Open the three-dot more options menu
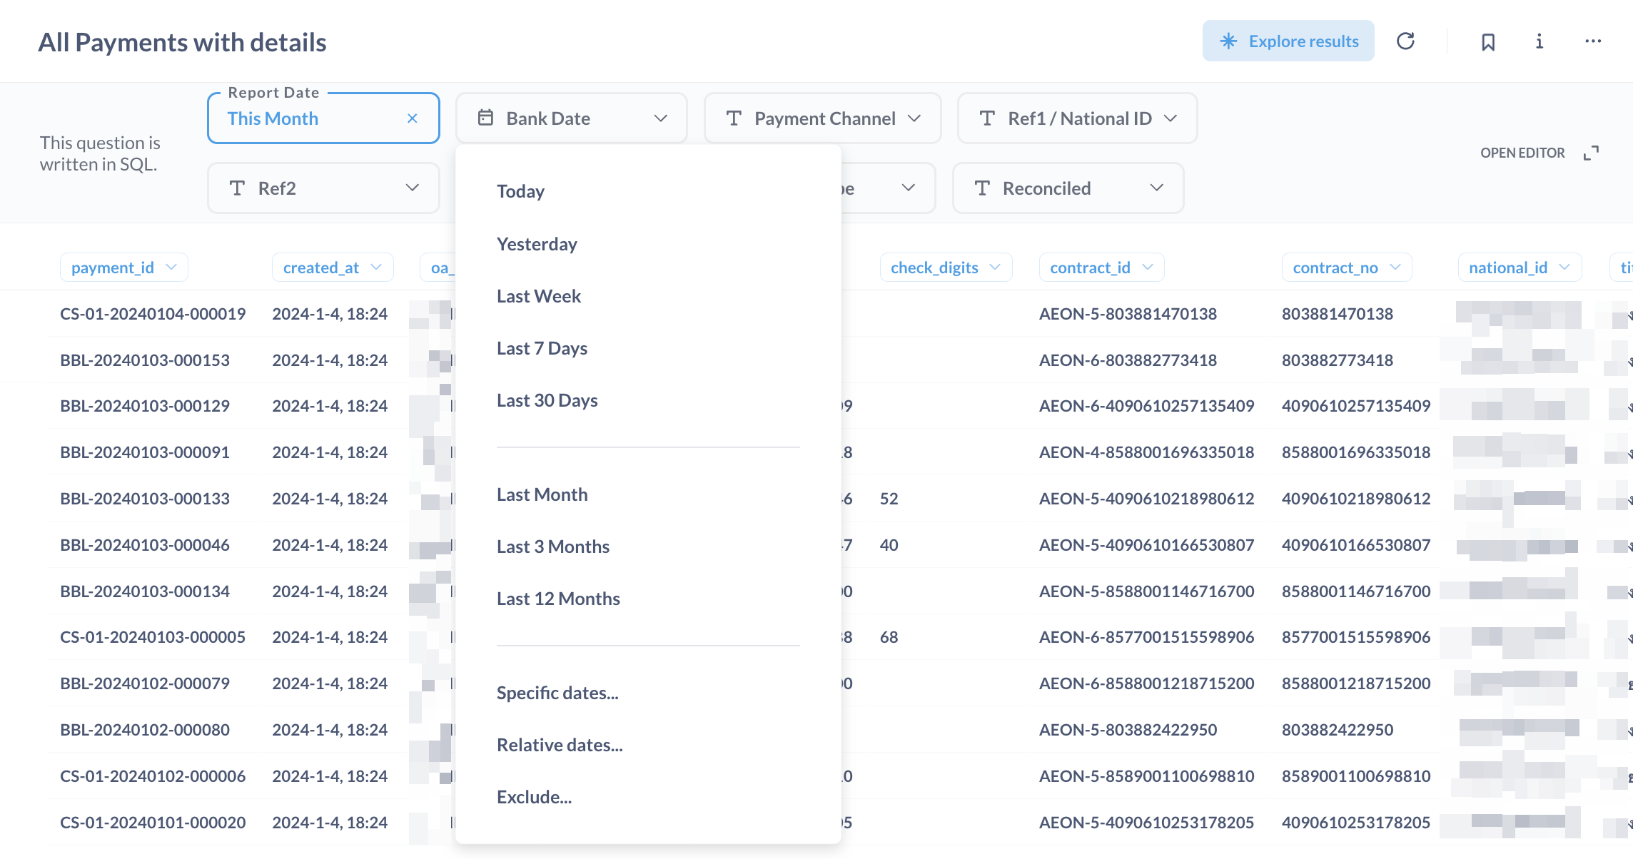Viewport: 1633px width, 859px height. pos(1593,41)
